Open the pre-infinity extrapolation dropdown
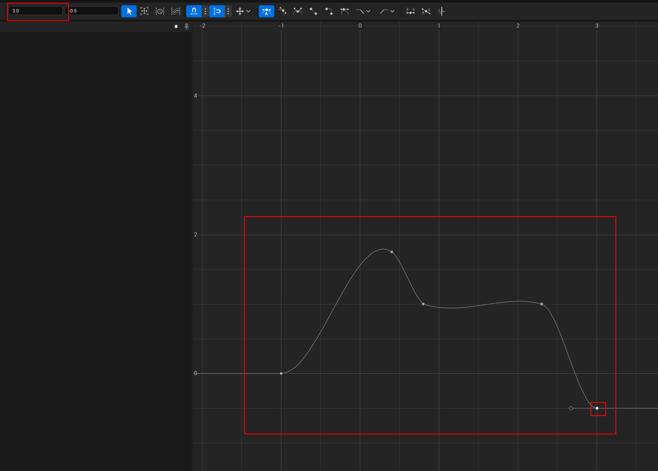Viewport: 658px width, 471px height. point(363,11)
